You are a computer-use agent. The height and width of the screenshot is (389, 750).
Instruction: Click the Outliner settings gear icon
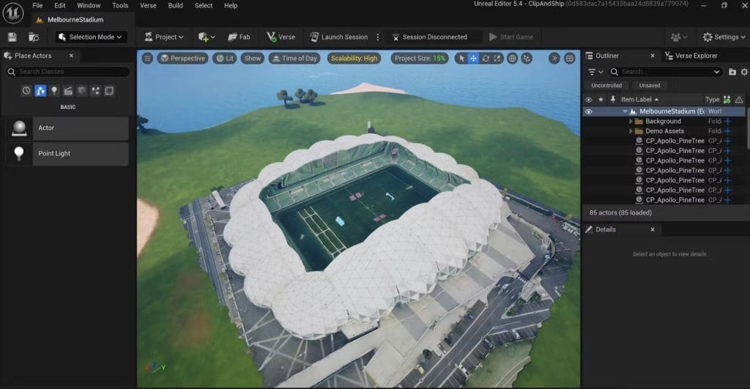pos(744,72)
